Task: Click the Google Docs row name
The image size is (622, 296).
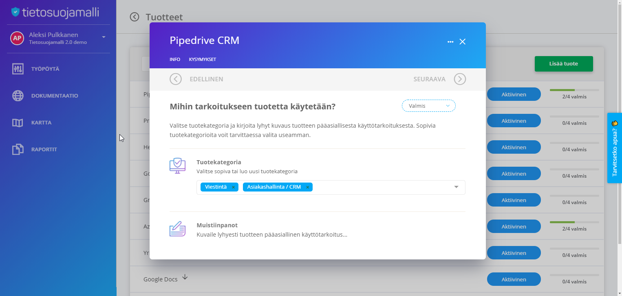Action: point(160,279)
